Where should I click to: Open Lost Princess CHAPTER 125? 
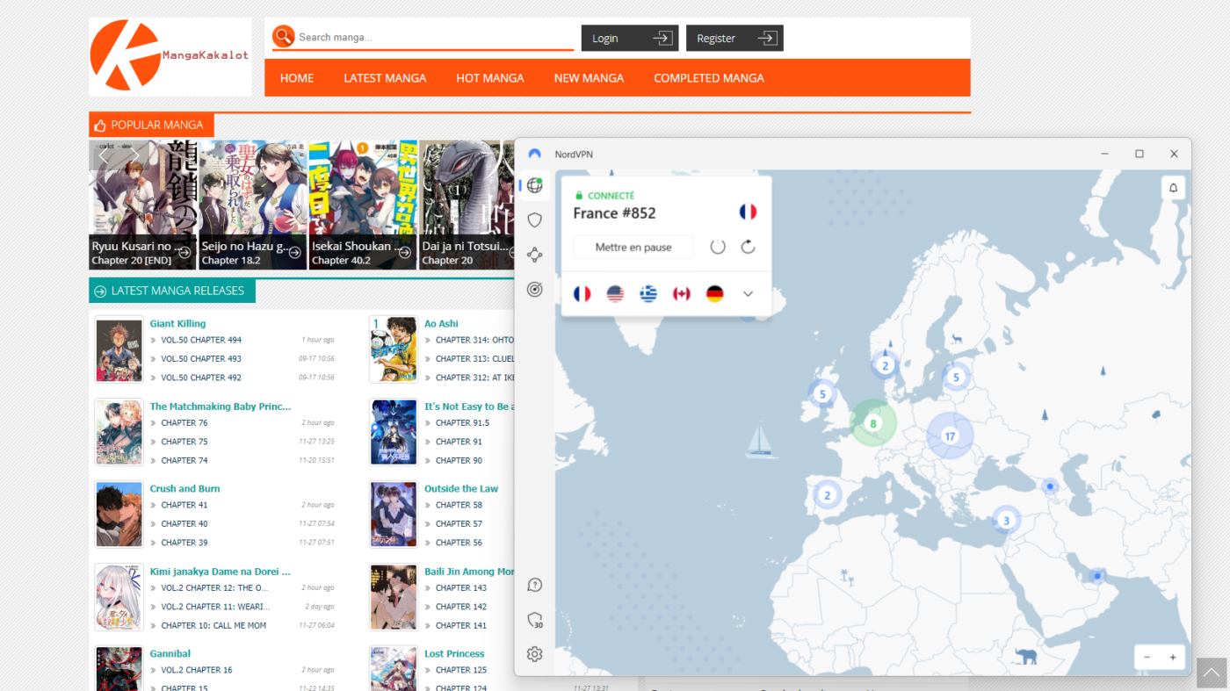461,670
